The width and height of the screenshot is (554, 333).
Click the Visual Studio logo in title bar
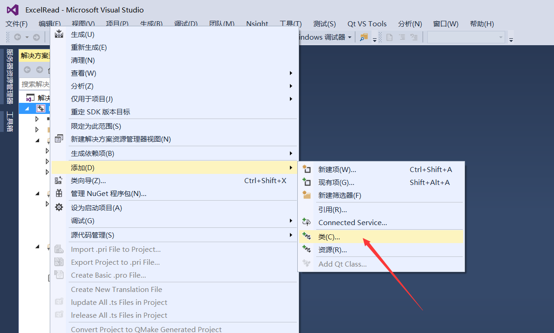click(12, 10)
